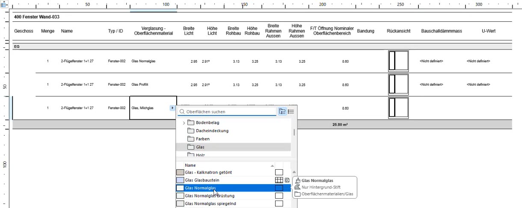
Task: Click the folder tree scrollbar thumb
Action: click(294, 132)
